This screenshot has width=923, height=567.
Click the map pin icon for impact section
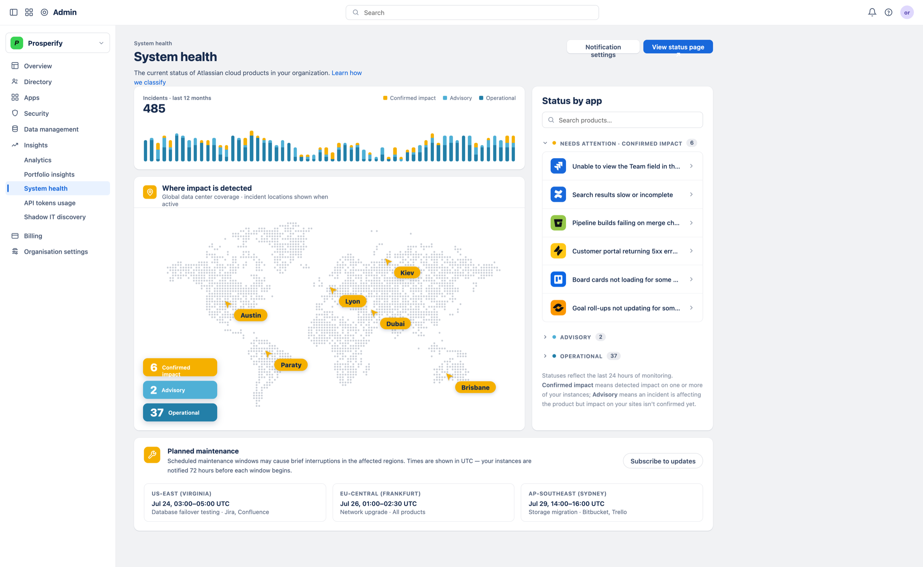pos(150,192)
